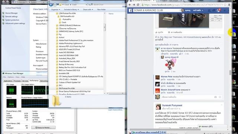This screenshot has height=134, width=238.
Task: Click Chrome's forward navigation arrow
Action: pyautogui.click(x=134, y=5)
